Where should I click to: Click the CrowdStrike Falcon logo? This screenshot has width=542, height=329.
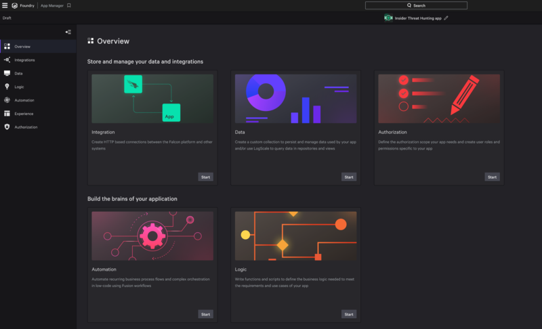(15, 5)
